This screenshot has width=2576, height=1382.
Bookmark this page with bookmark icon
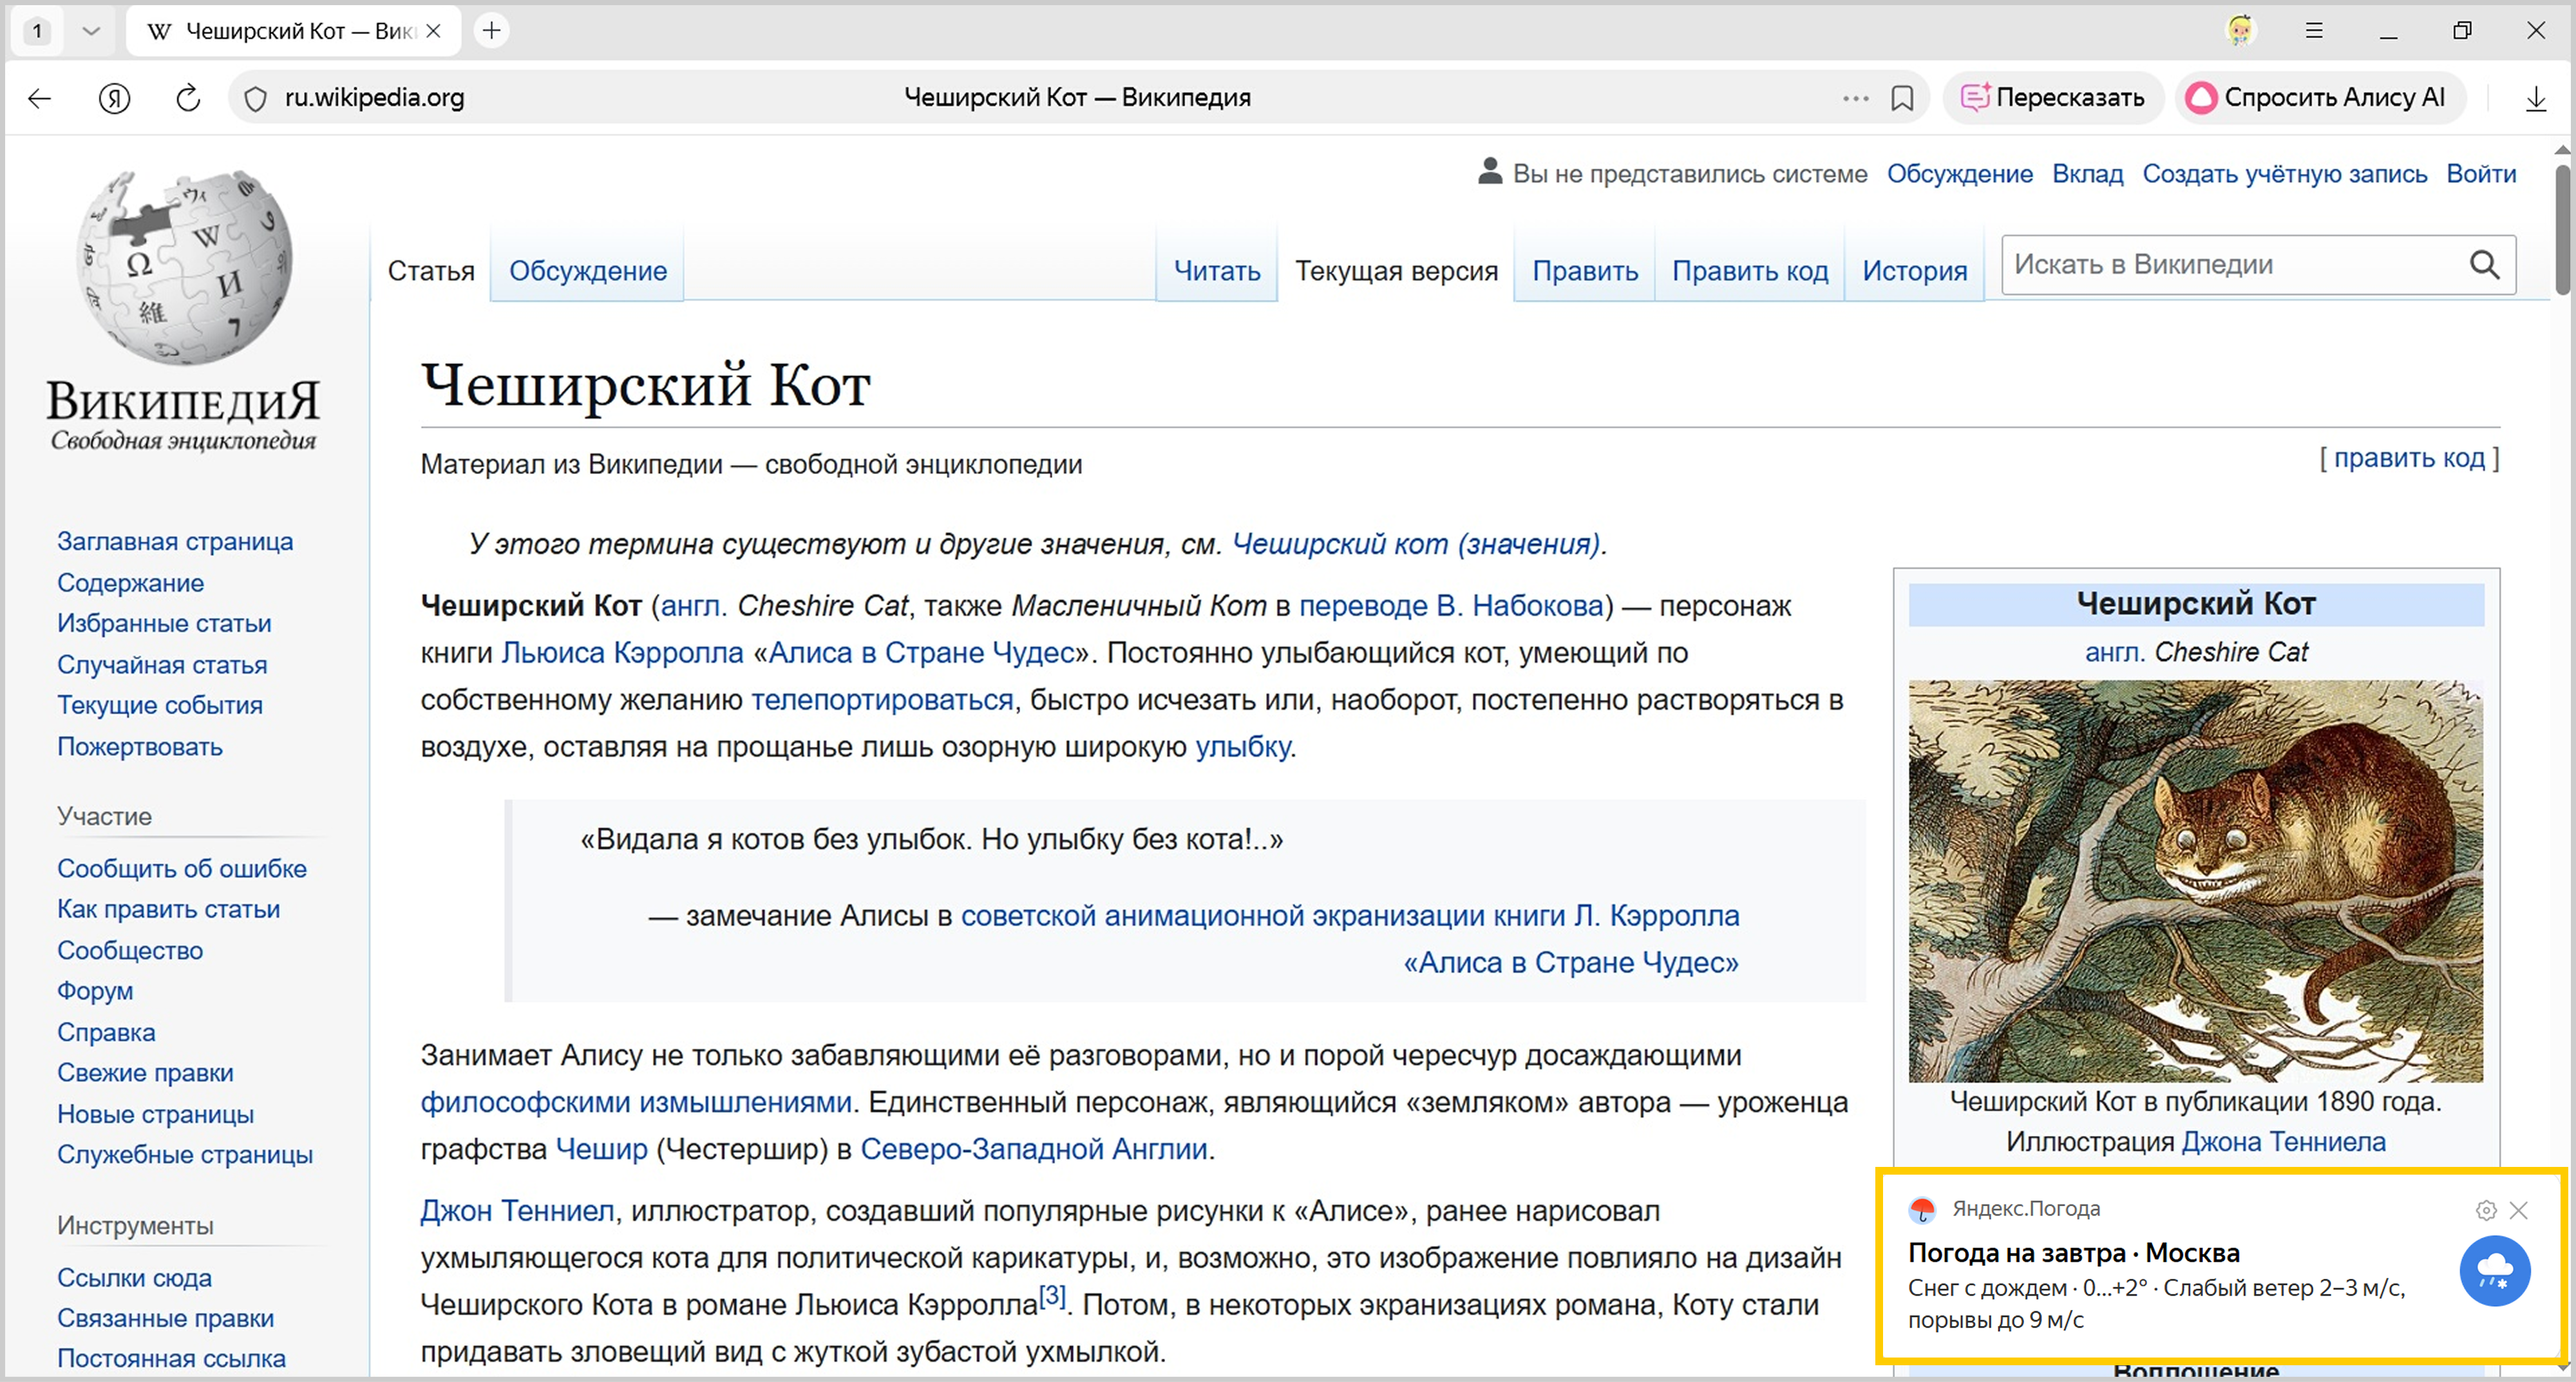pos(1902,98)
